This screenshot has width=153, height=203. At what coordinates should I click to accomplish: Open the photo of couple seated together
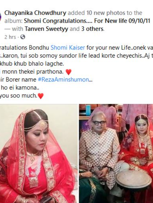point(116,153)
